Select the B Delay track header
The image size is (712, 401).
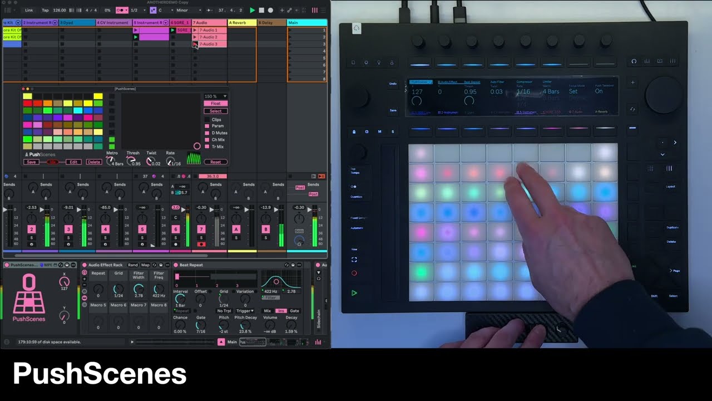click(x=271, y=23)
